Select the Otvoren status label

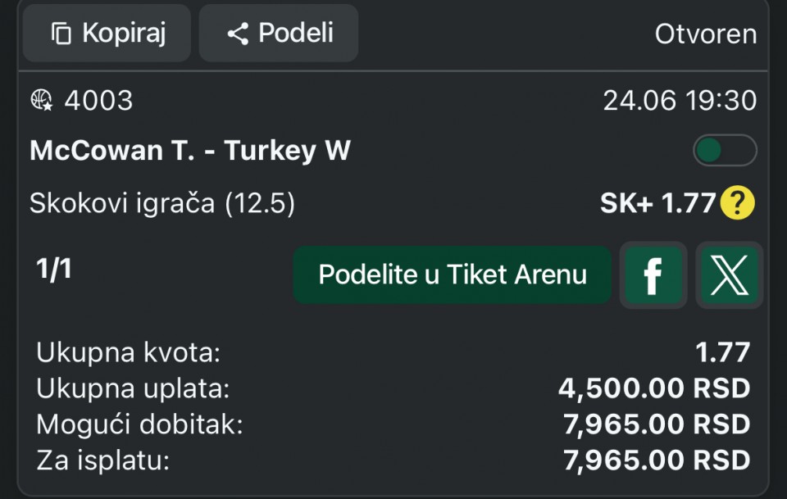(x=706, y=34)
